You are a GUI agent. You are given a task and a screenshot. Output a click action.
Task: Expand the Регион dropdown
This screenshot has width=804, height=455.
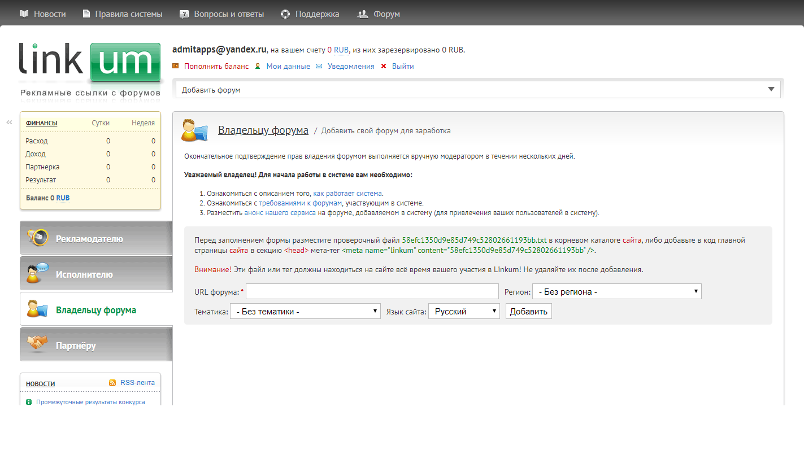[x=617, y=292]
